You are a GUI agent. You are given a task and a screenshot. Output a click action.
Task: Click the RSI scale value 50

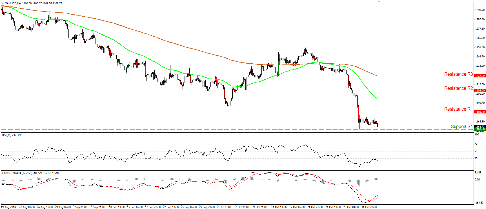click(x=476, y=151)
